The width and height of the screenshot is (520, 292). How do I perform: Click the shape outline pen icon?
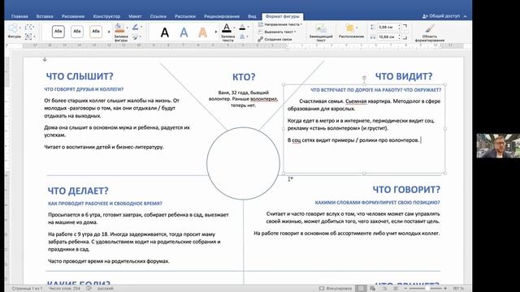pos(136,27)
